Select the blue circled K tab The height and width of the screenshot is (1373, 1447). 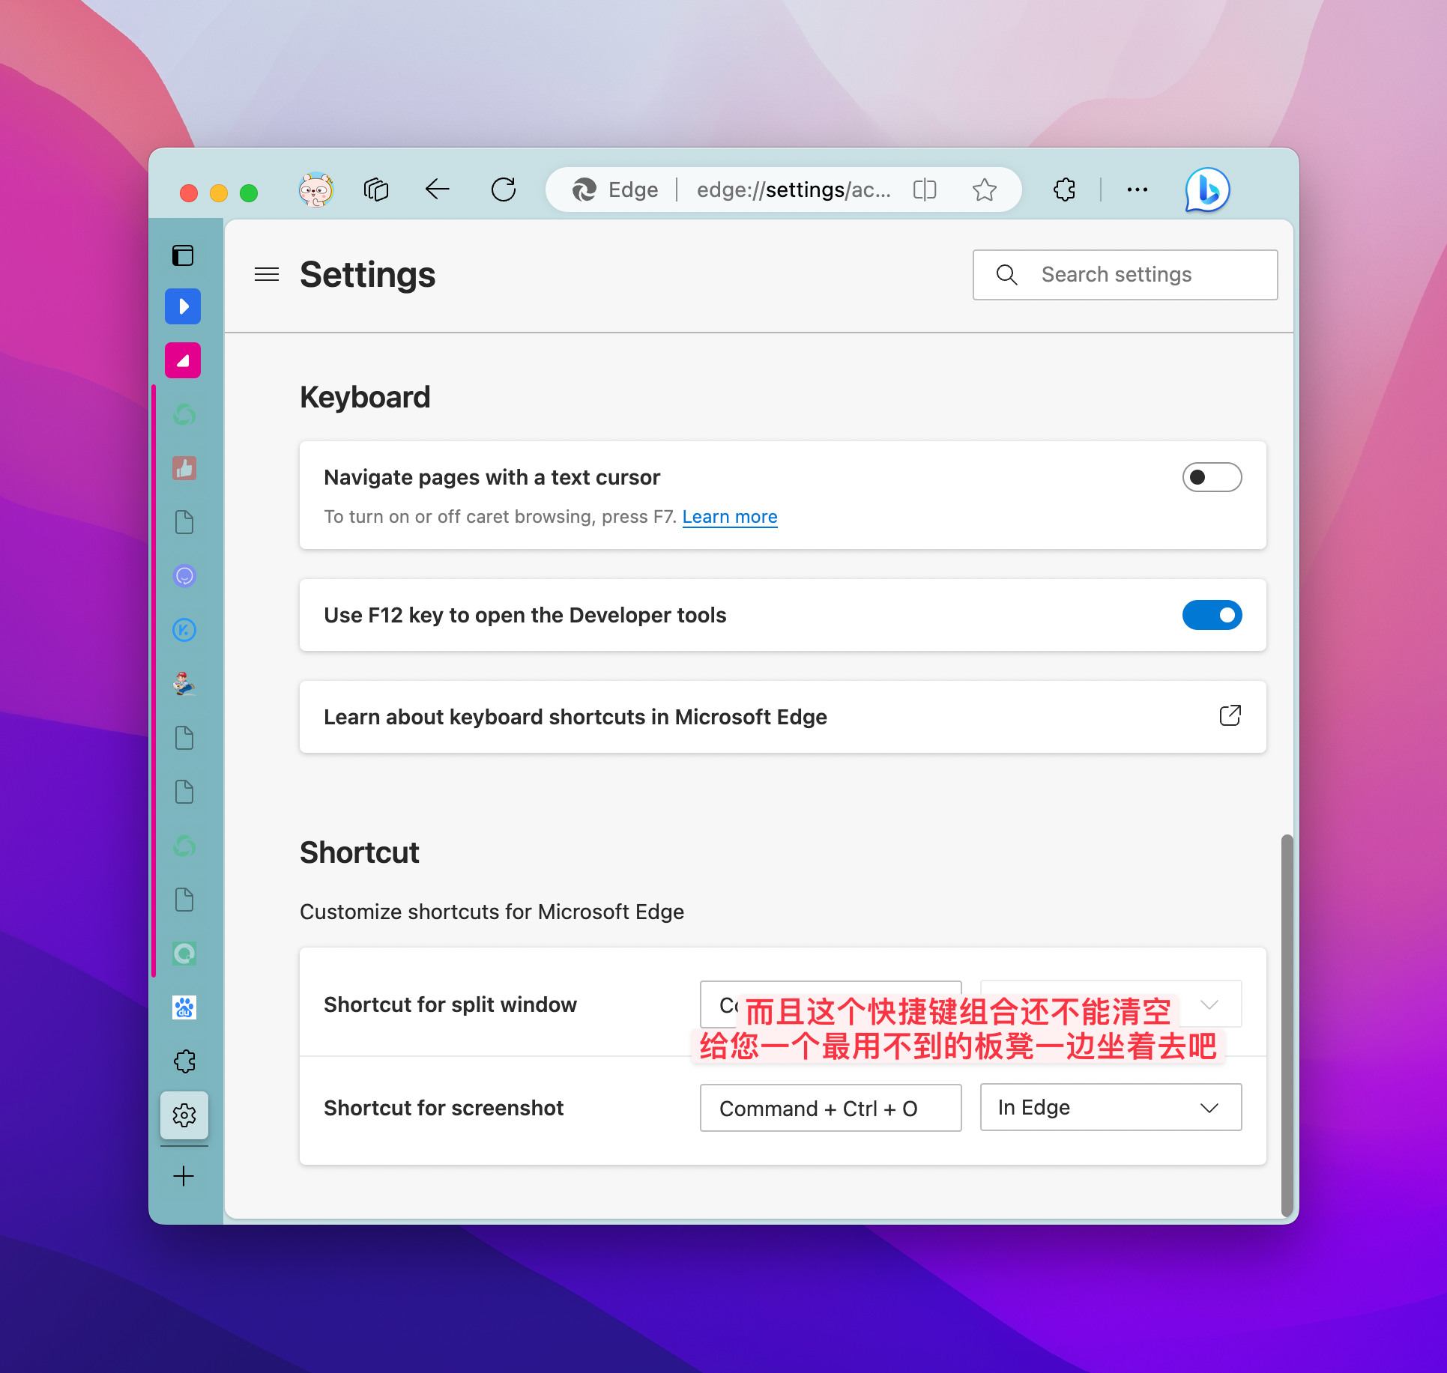(x=184, y=630)
